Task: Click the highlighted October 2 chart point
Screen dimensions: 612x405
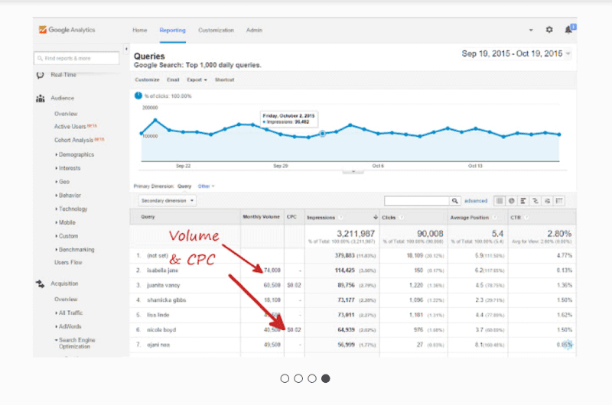Action: click(x=322, y=134)
